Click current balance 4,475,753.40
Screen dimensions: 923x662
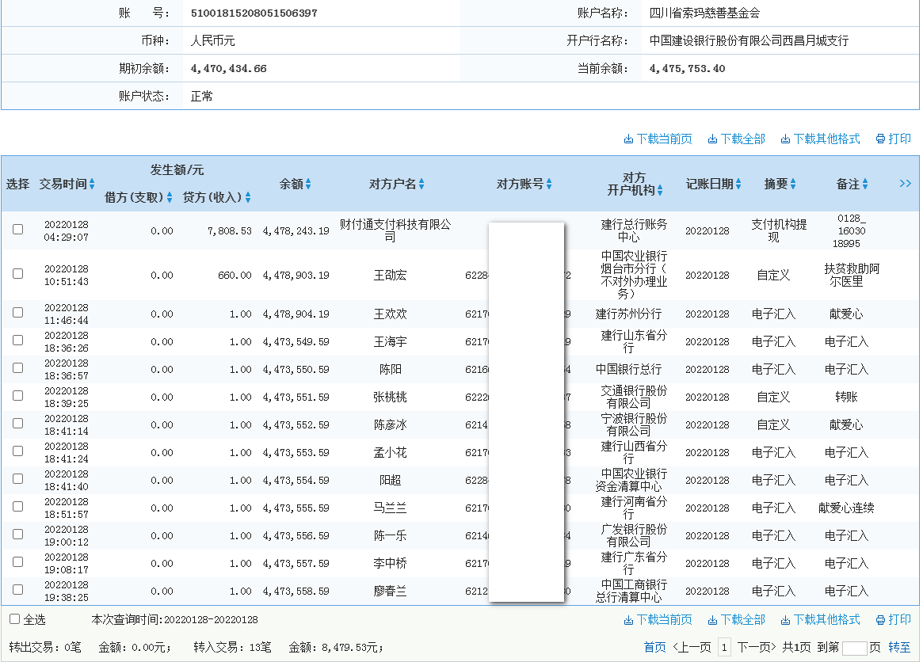pyautogui.click(x=687, y=68)
